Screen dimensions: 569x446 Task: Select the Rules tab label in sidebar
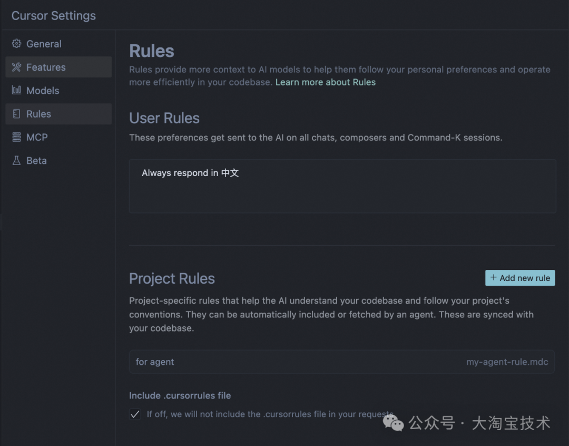(x=39, y=114)
